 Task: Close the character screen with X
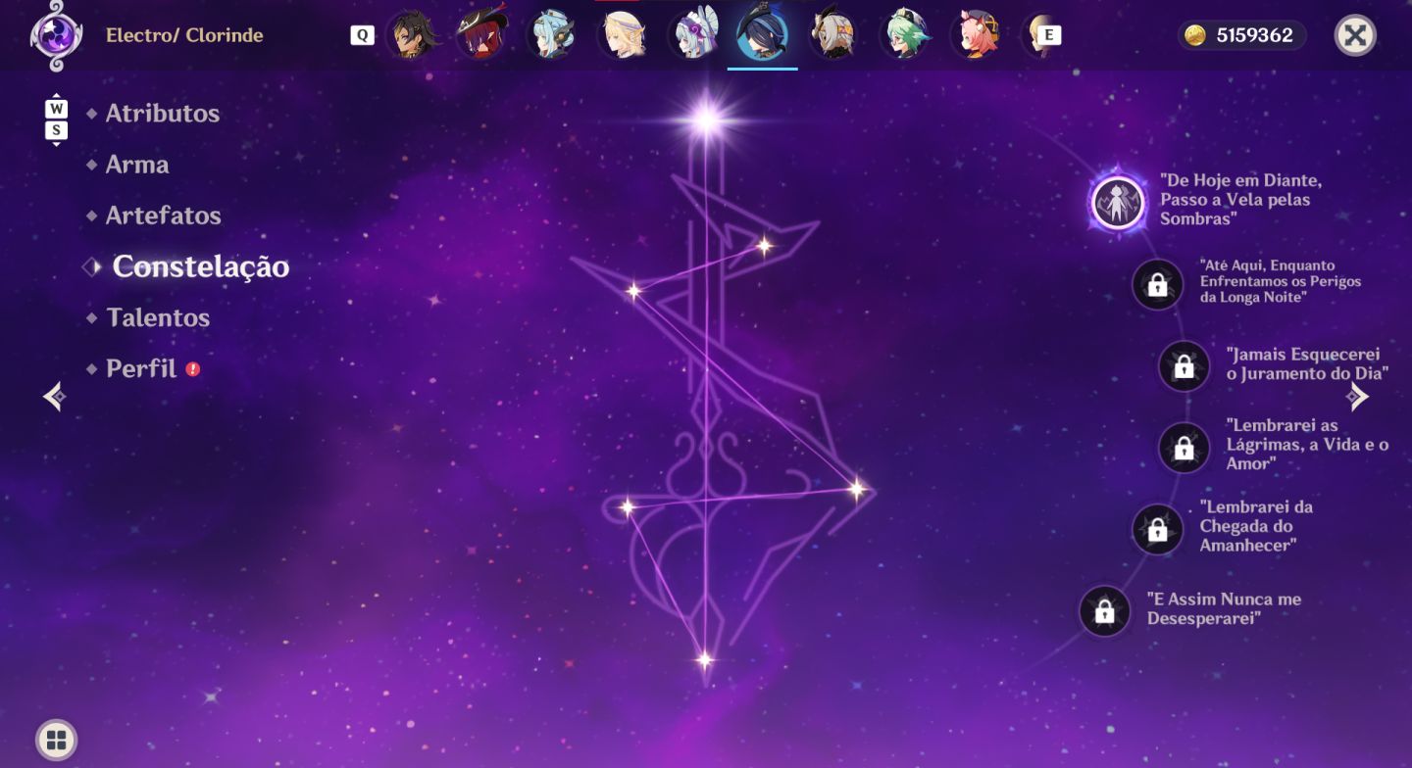click(1355, 35)
